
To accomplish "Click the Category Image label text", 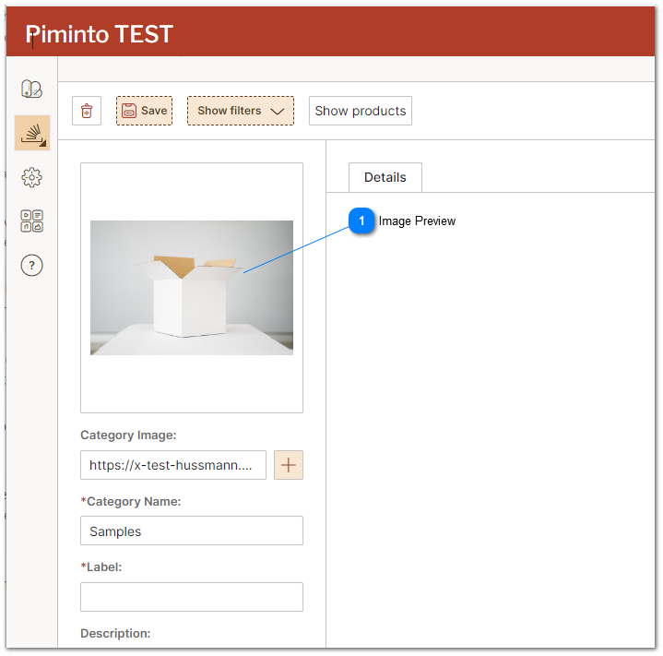I will pos(128,435).
